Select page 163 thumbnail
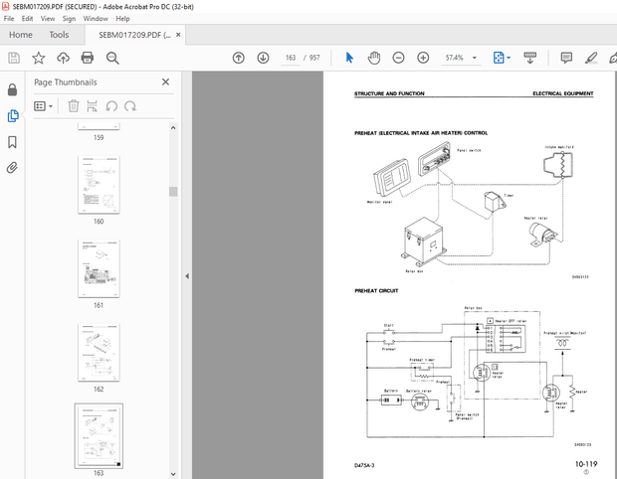617x479 pixels. 99,436
